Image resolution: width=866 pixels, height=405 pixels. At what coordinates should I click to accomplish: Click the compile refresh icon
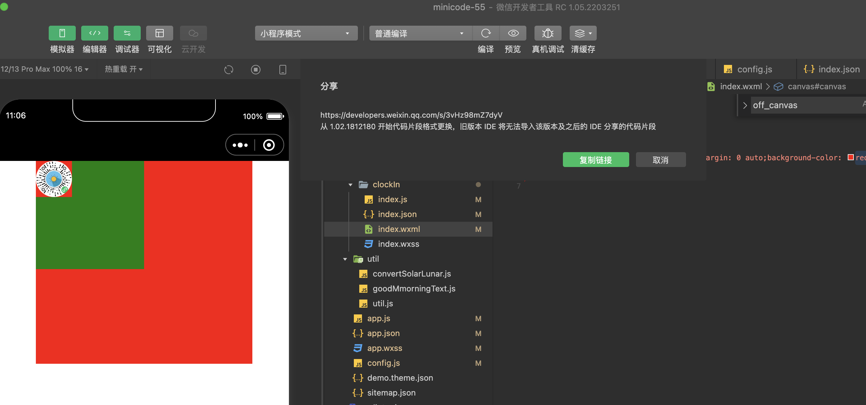coord(486,33)
